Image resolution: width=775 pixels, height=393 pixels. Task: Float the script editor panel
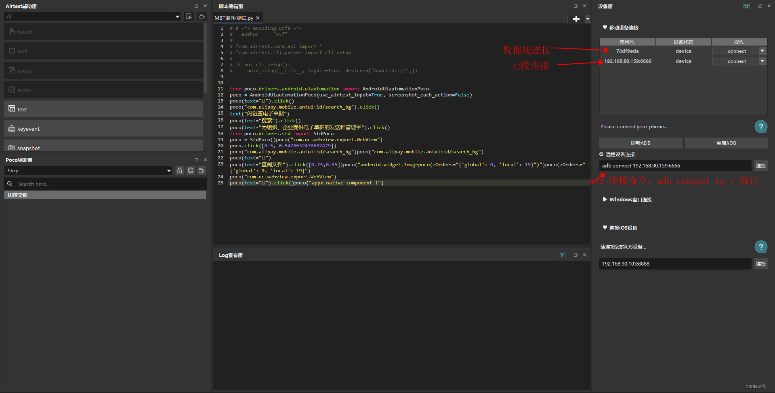575,6
